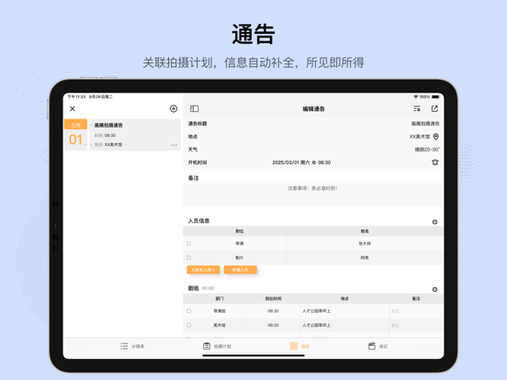
Task: Tap the Wi-Fi status icon
Action: coord(415,96)
